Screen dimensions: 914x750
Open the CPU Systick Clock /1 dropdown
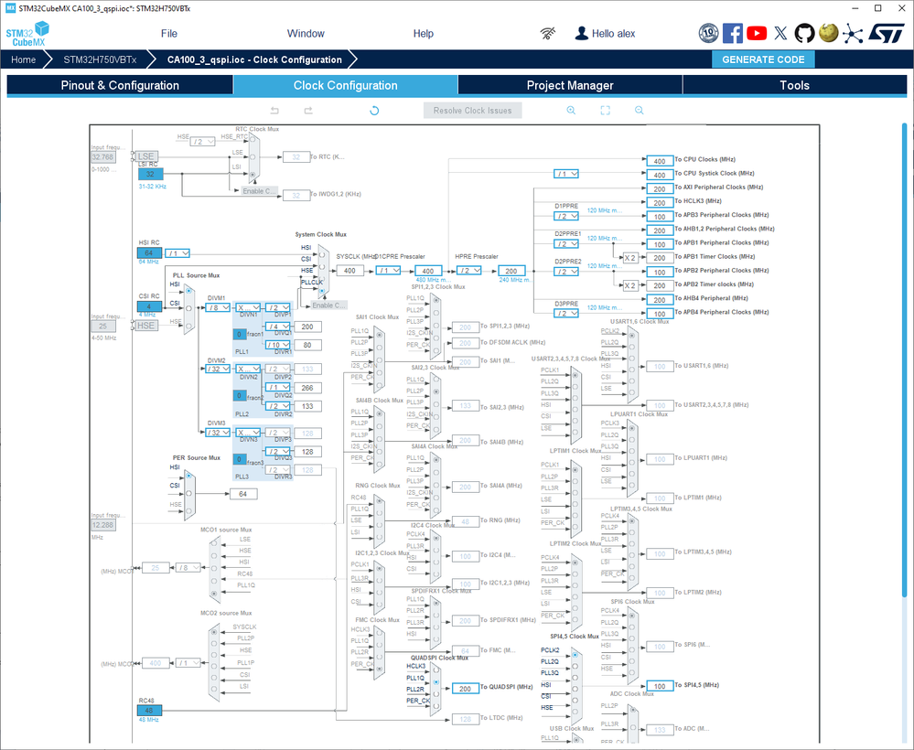566,174
